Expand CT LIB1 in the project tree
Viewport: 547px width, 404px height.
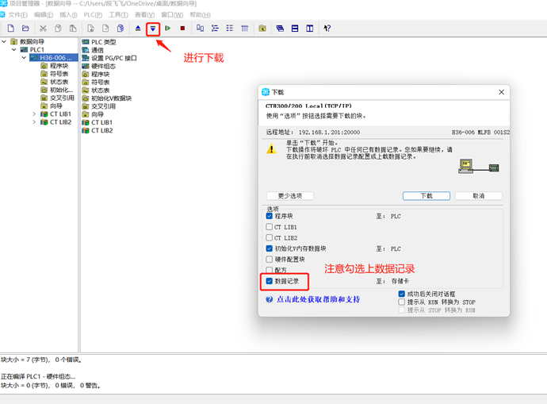(x=34, y=114)
